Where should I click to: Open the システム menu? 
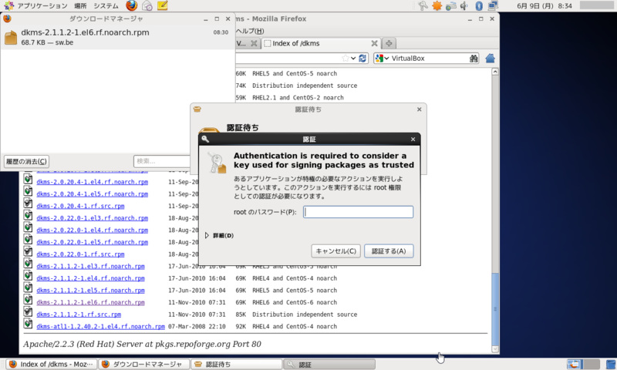pyautogui.click(x=106, y=6)
